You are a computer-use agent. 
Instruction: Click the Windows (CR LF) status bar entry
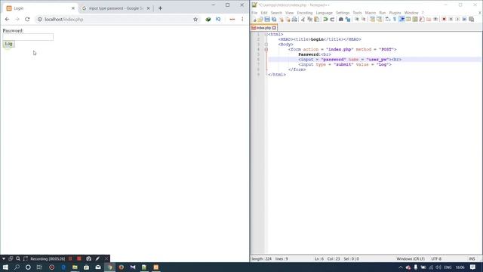point(411,258)
